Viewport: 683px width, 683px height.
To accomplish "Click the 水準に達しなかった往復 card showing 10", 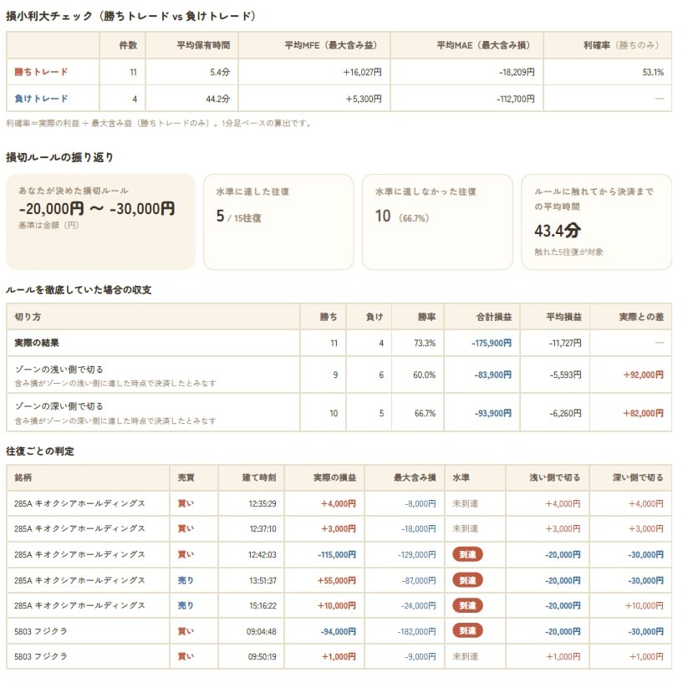I will pos(437,222).
